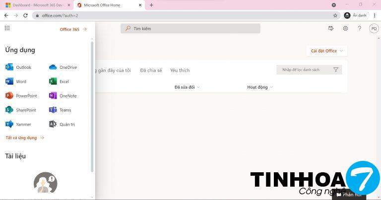Open the settings gear in the header
The height and width of the screenshot is (200, 381).
point(345,29)
